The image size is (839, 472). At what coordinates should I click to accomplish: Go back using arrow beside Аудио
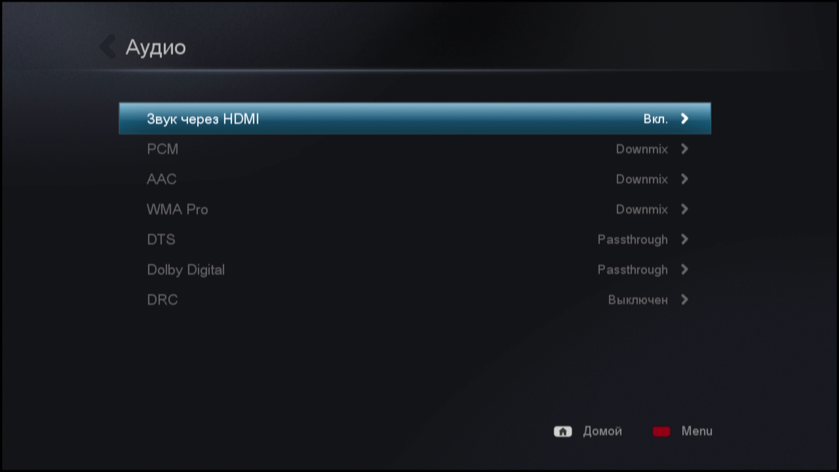click(x=107, y=47)
